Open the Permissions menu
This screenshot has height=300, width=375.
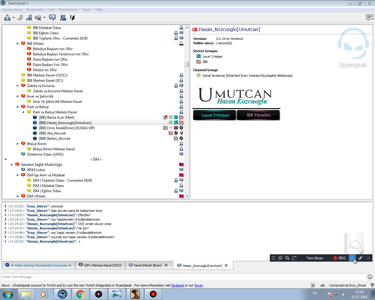pyautogui.click(x=68, y=10)
